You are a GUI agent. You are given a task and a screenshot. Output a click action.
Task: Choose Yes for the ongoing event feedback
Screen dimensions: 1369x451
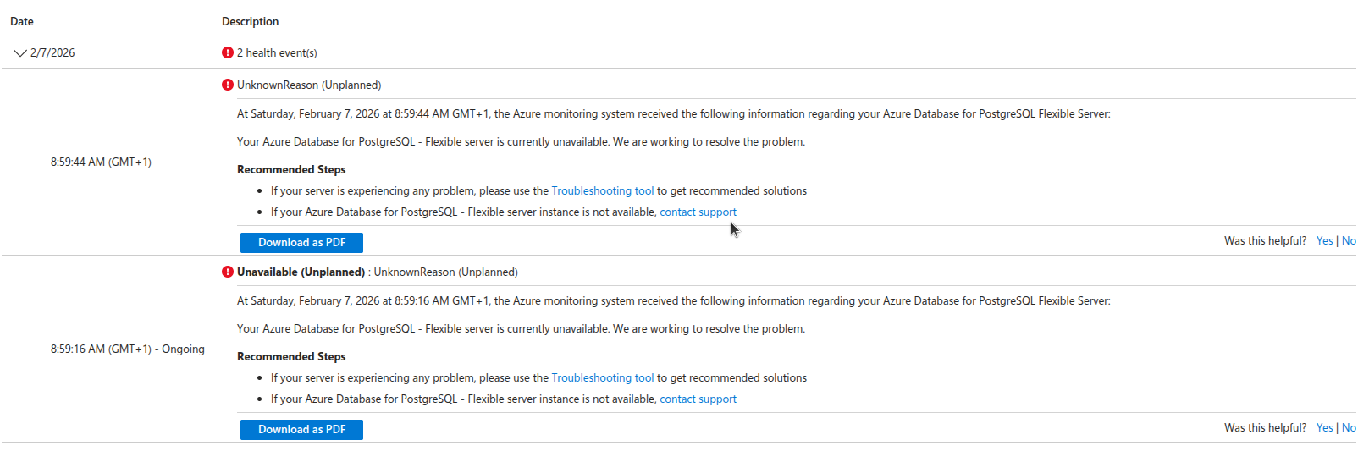tap(1324, 428)
